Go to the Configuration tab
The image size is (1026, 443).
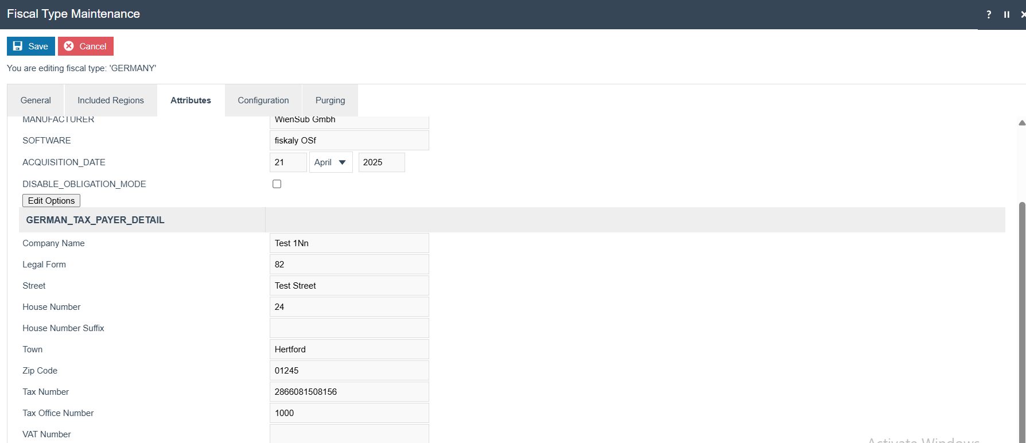click(x=263, y=100)
